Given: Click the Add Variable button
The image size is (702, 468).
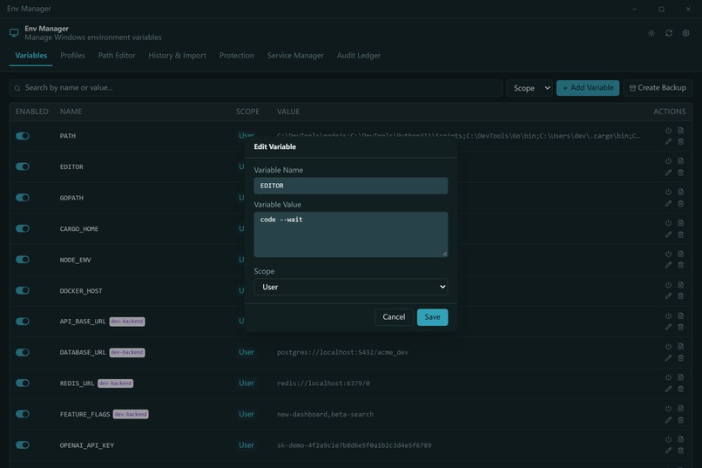Looking at the screenshot, I should point(588,88).
